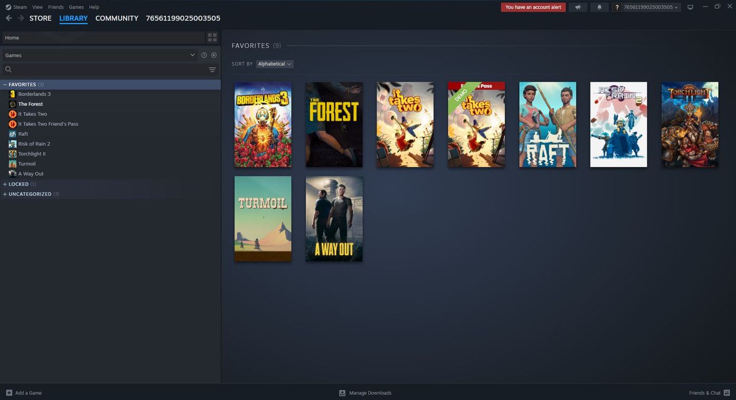Open the Turmoil cover art

(263, 219)
